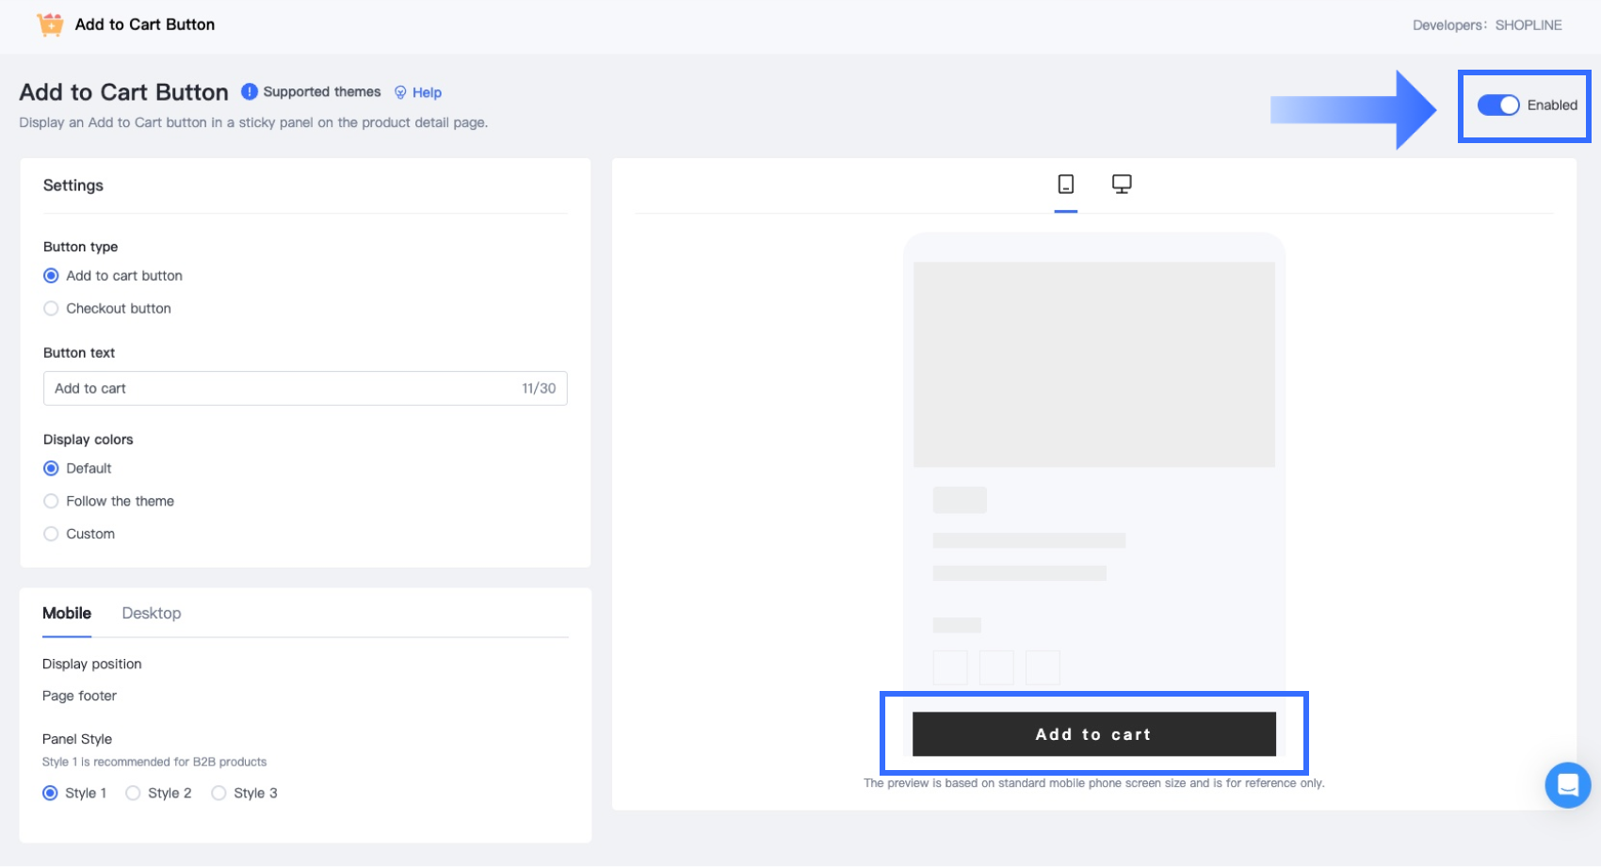Switch to the Desktop settings tab
Screen dimensions: 1601x867
pyautogui.click(x=152, y=614)
